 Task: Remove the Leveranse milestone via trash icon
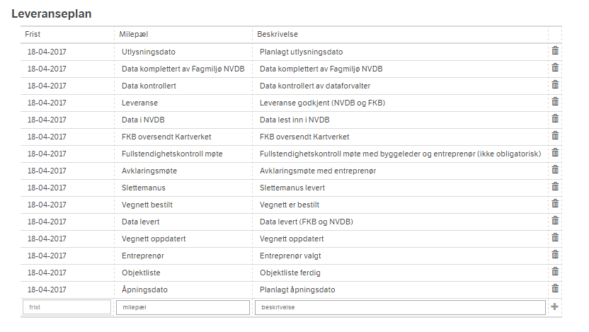pyautogui.click(x=555, y=101)
